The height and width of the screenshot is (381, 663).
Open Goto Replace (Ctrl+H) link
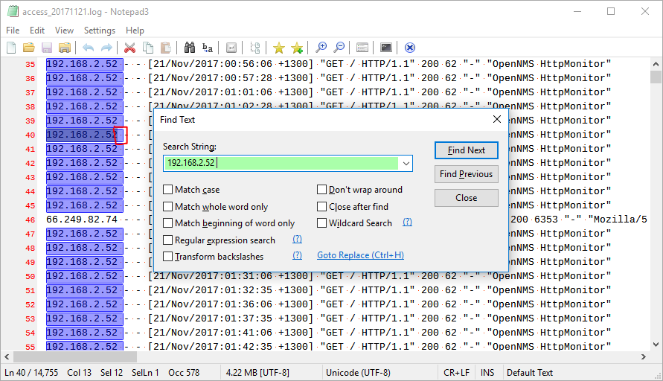pos(360,255)
